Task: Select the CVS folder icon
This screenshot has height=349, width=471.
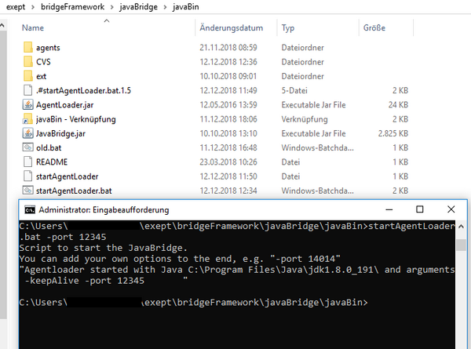Action: pos(28,62)
